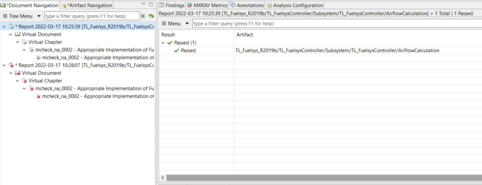The height and width of the screenshot is (185, 482).
Task: Select Virtual Document under 10:28:07 report
Action: coord(42,73)
